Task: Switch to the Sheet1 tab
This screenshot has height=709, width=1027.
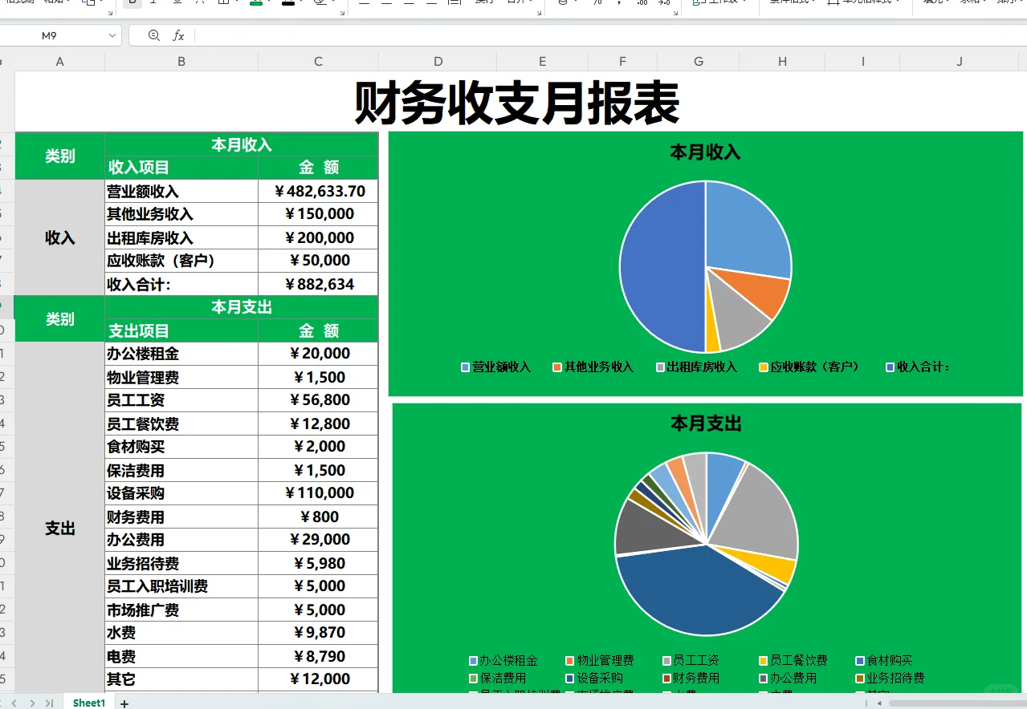Action: tap(88, 703)
